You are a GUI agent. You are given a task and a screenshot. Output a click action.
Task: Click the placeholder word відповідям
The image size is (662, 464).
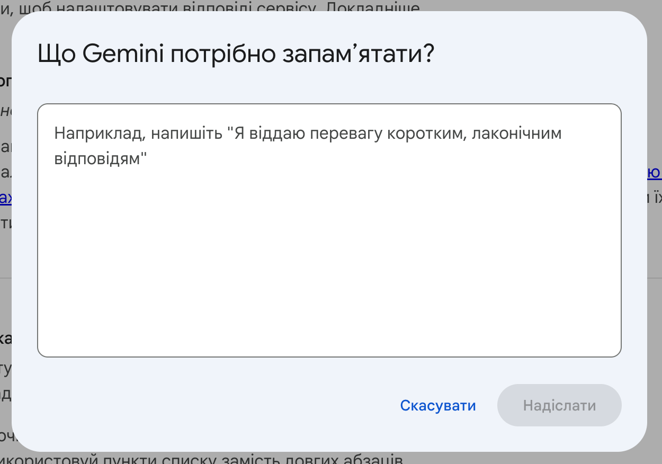tap(100, 158)
